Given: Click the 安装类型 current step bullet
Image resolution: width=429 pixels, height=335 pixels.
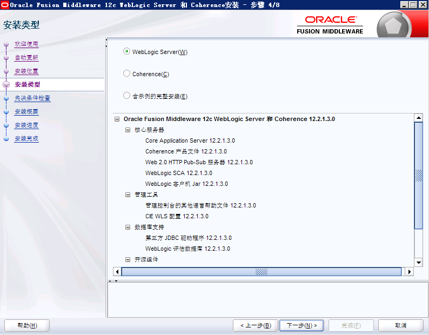Looking at the screenshot, I should click(x=6, y=85).
